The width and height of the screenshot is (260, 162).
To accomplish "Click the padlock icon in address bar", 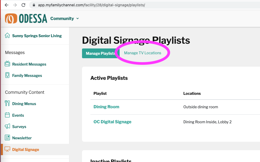I will [x=34, y=5].
